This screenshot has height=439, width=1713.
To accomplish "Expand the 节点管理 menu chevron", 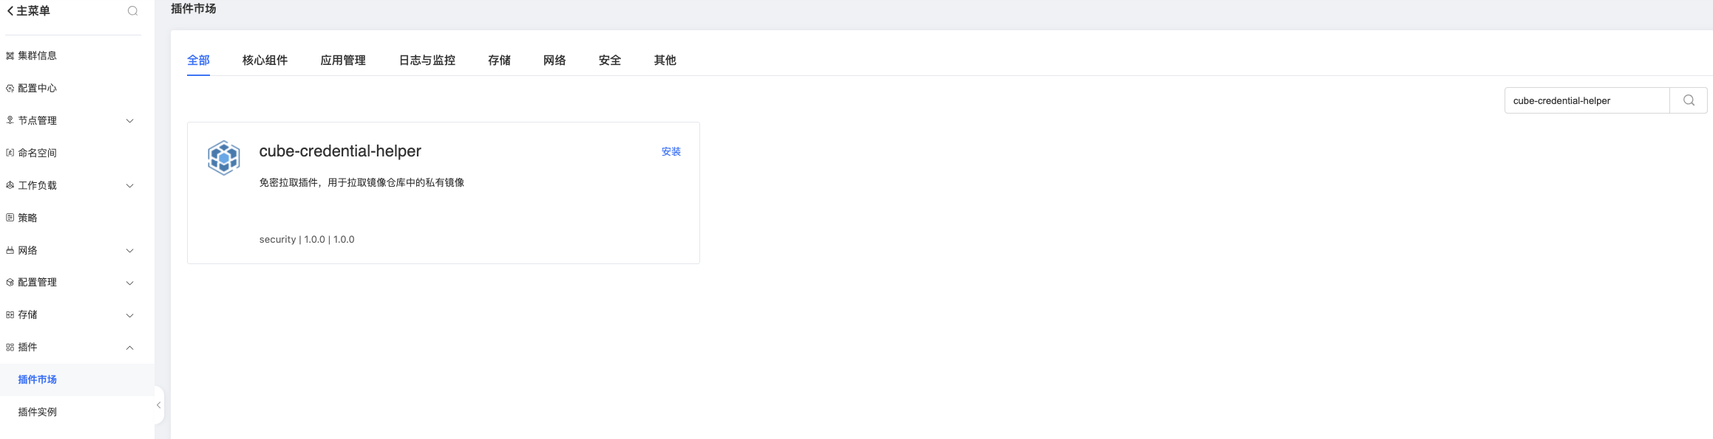I will pyautogui.click(x=130, y=121).
